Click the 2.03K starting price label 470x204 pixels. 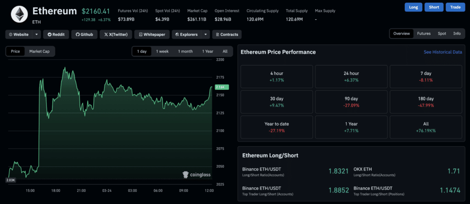pos(10,180)
